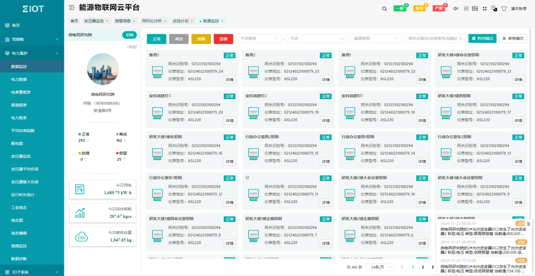Viewport: 535px width, 276px height.
Task: Click the 今日用电 electricity bill icon
Action: (x=80, y=189)
